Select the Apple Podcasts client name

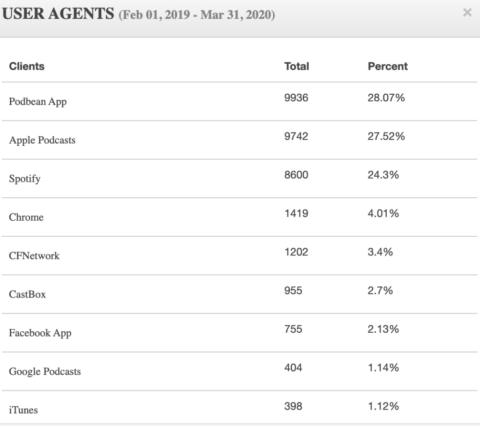tap(42, 140)
